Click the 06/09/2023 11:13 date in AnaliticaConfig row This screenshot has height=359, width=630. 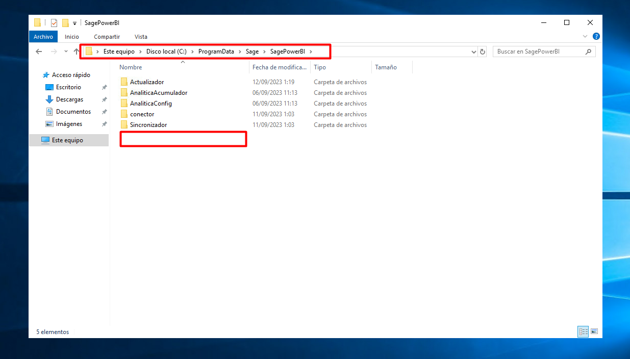[x=275, y=104]
